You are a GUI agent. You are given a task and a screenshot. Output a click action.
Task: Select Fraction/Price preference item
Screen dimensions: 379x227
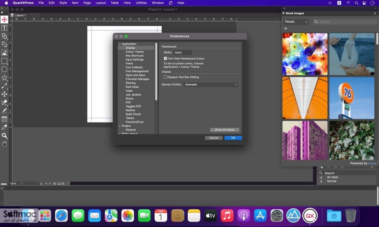coord(134,122)
